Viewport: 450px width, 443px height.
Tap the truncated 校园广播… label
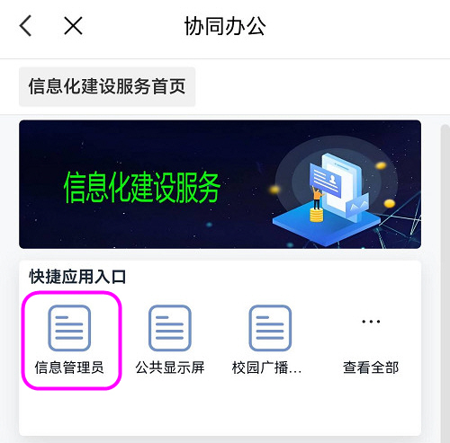[x=266, y=368]
